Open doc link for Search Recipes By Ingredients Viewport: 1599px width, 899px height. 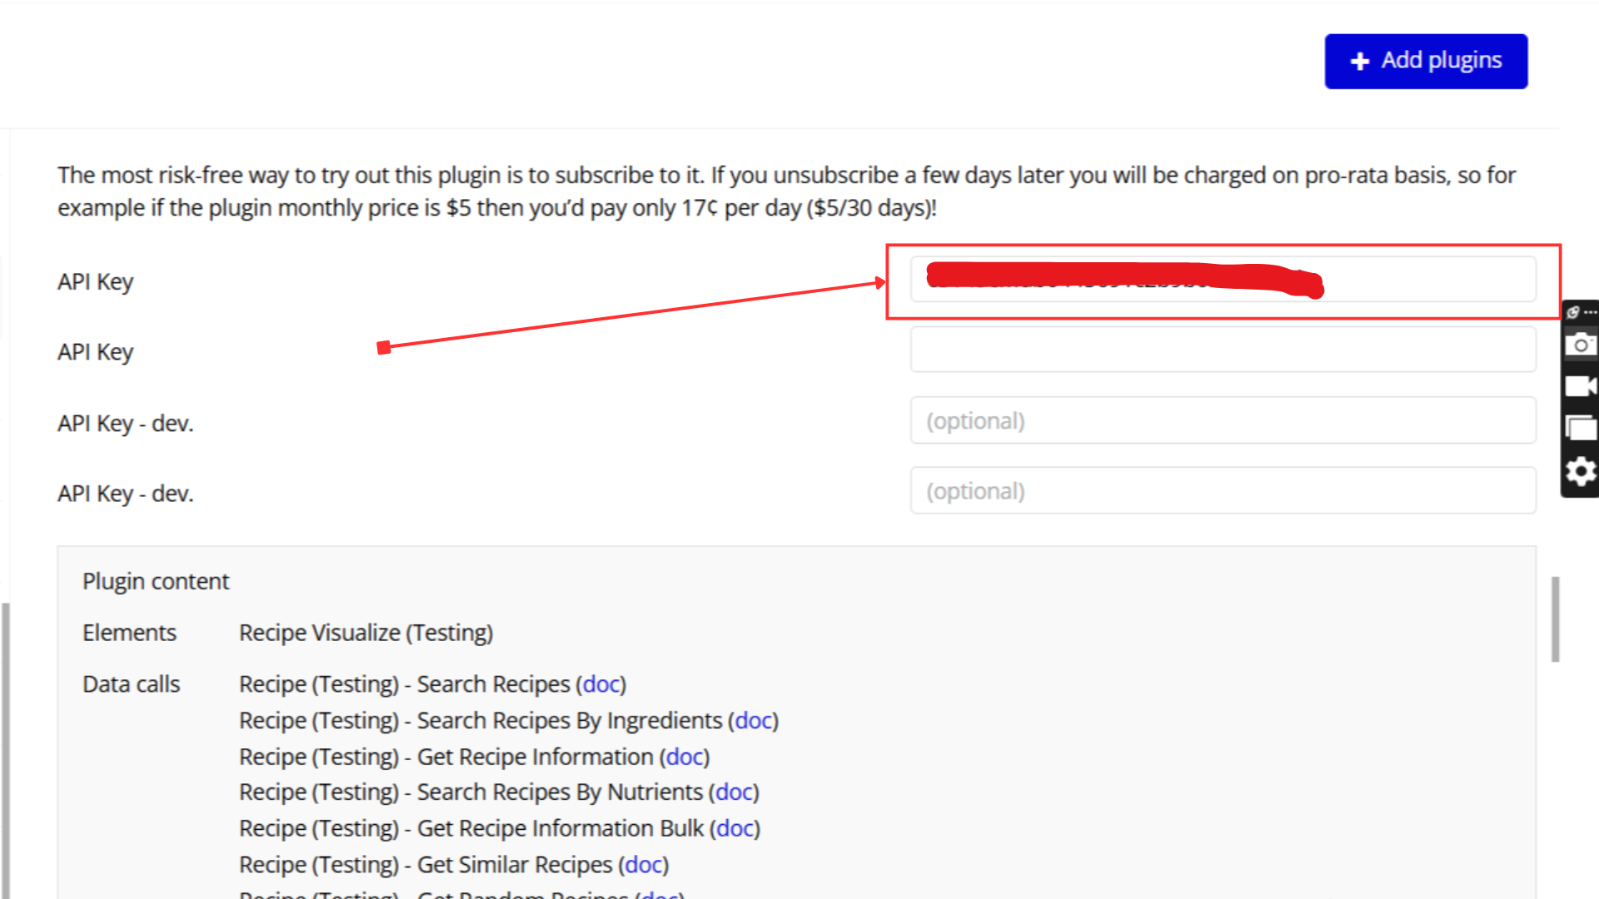click(753, 721)
